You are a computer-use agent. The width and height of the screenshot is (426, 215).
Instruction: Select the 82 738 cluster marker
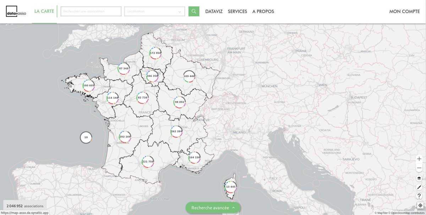click(x=142, y=98)
